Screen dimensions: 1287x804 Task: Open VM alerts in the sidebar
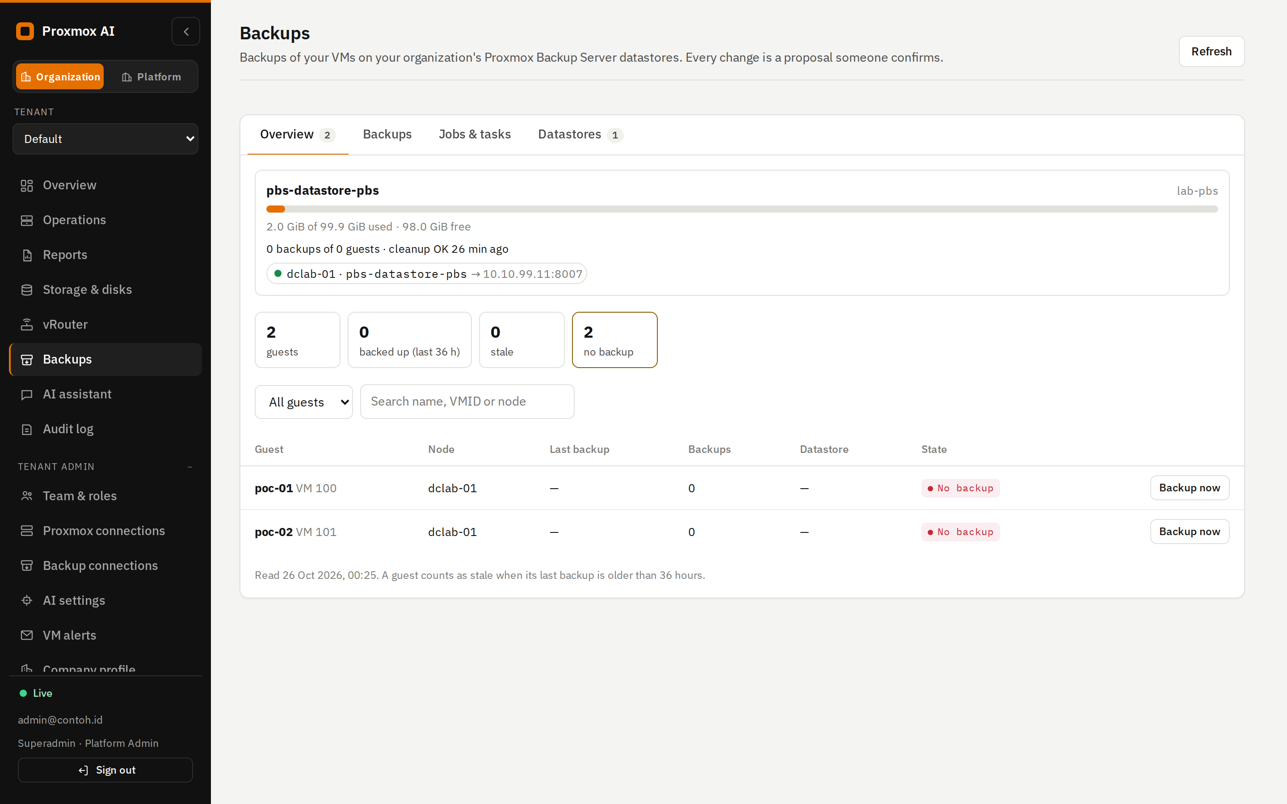pyautogui.click(x=105, y=636)
